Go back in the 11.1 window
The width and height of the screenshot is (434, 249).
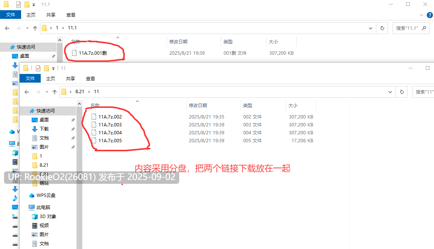pyautogui.click(x=8, y=28)
